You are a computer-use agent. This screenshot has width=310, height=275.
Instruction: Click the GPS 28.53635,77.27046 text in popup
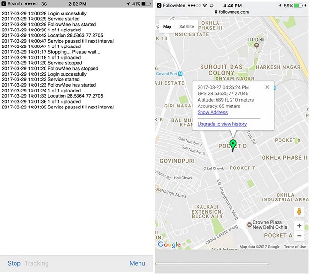tap(223, 93)
